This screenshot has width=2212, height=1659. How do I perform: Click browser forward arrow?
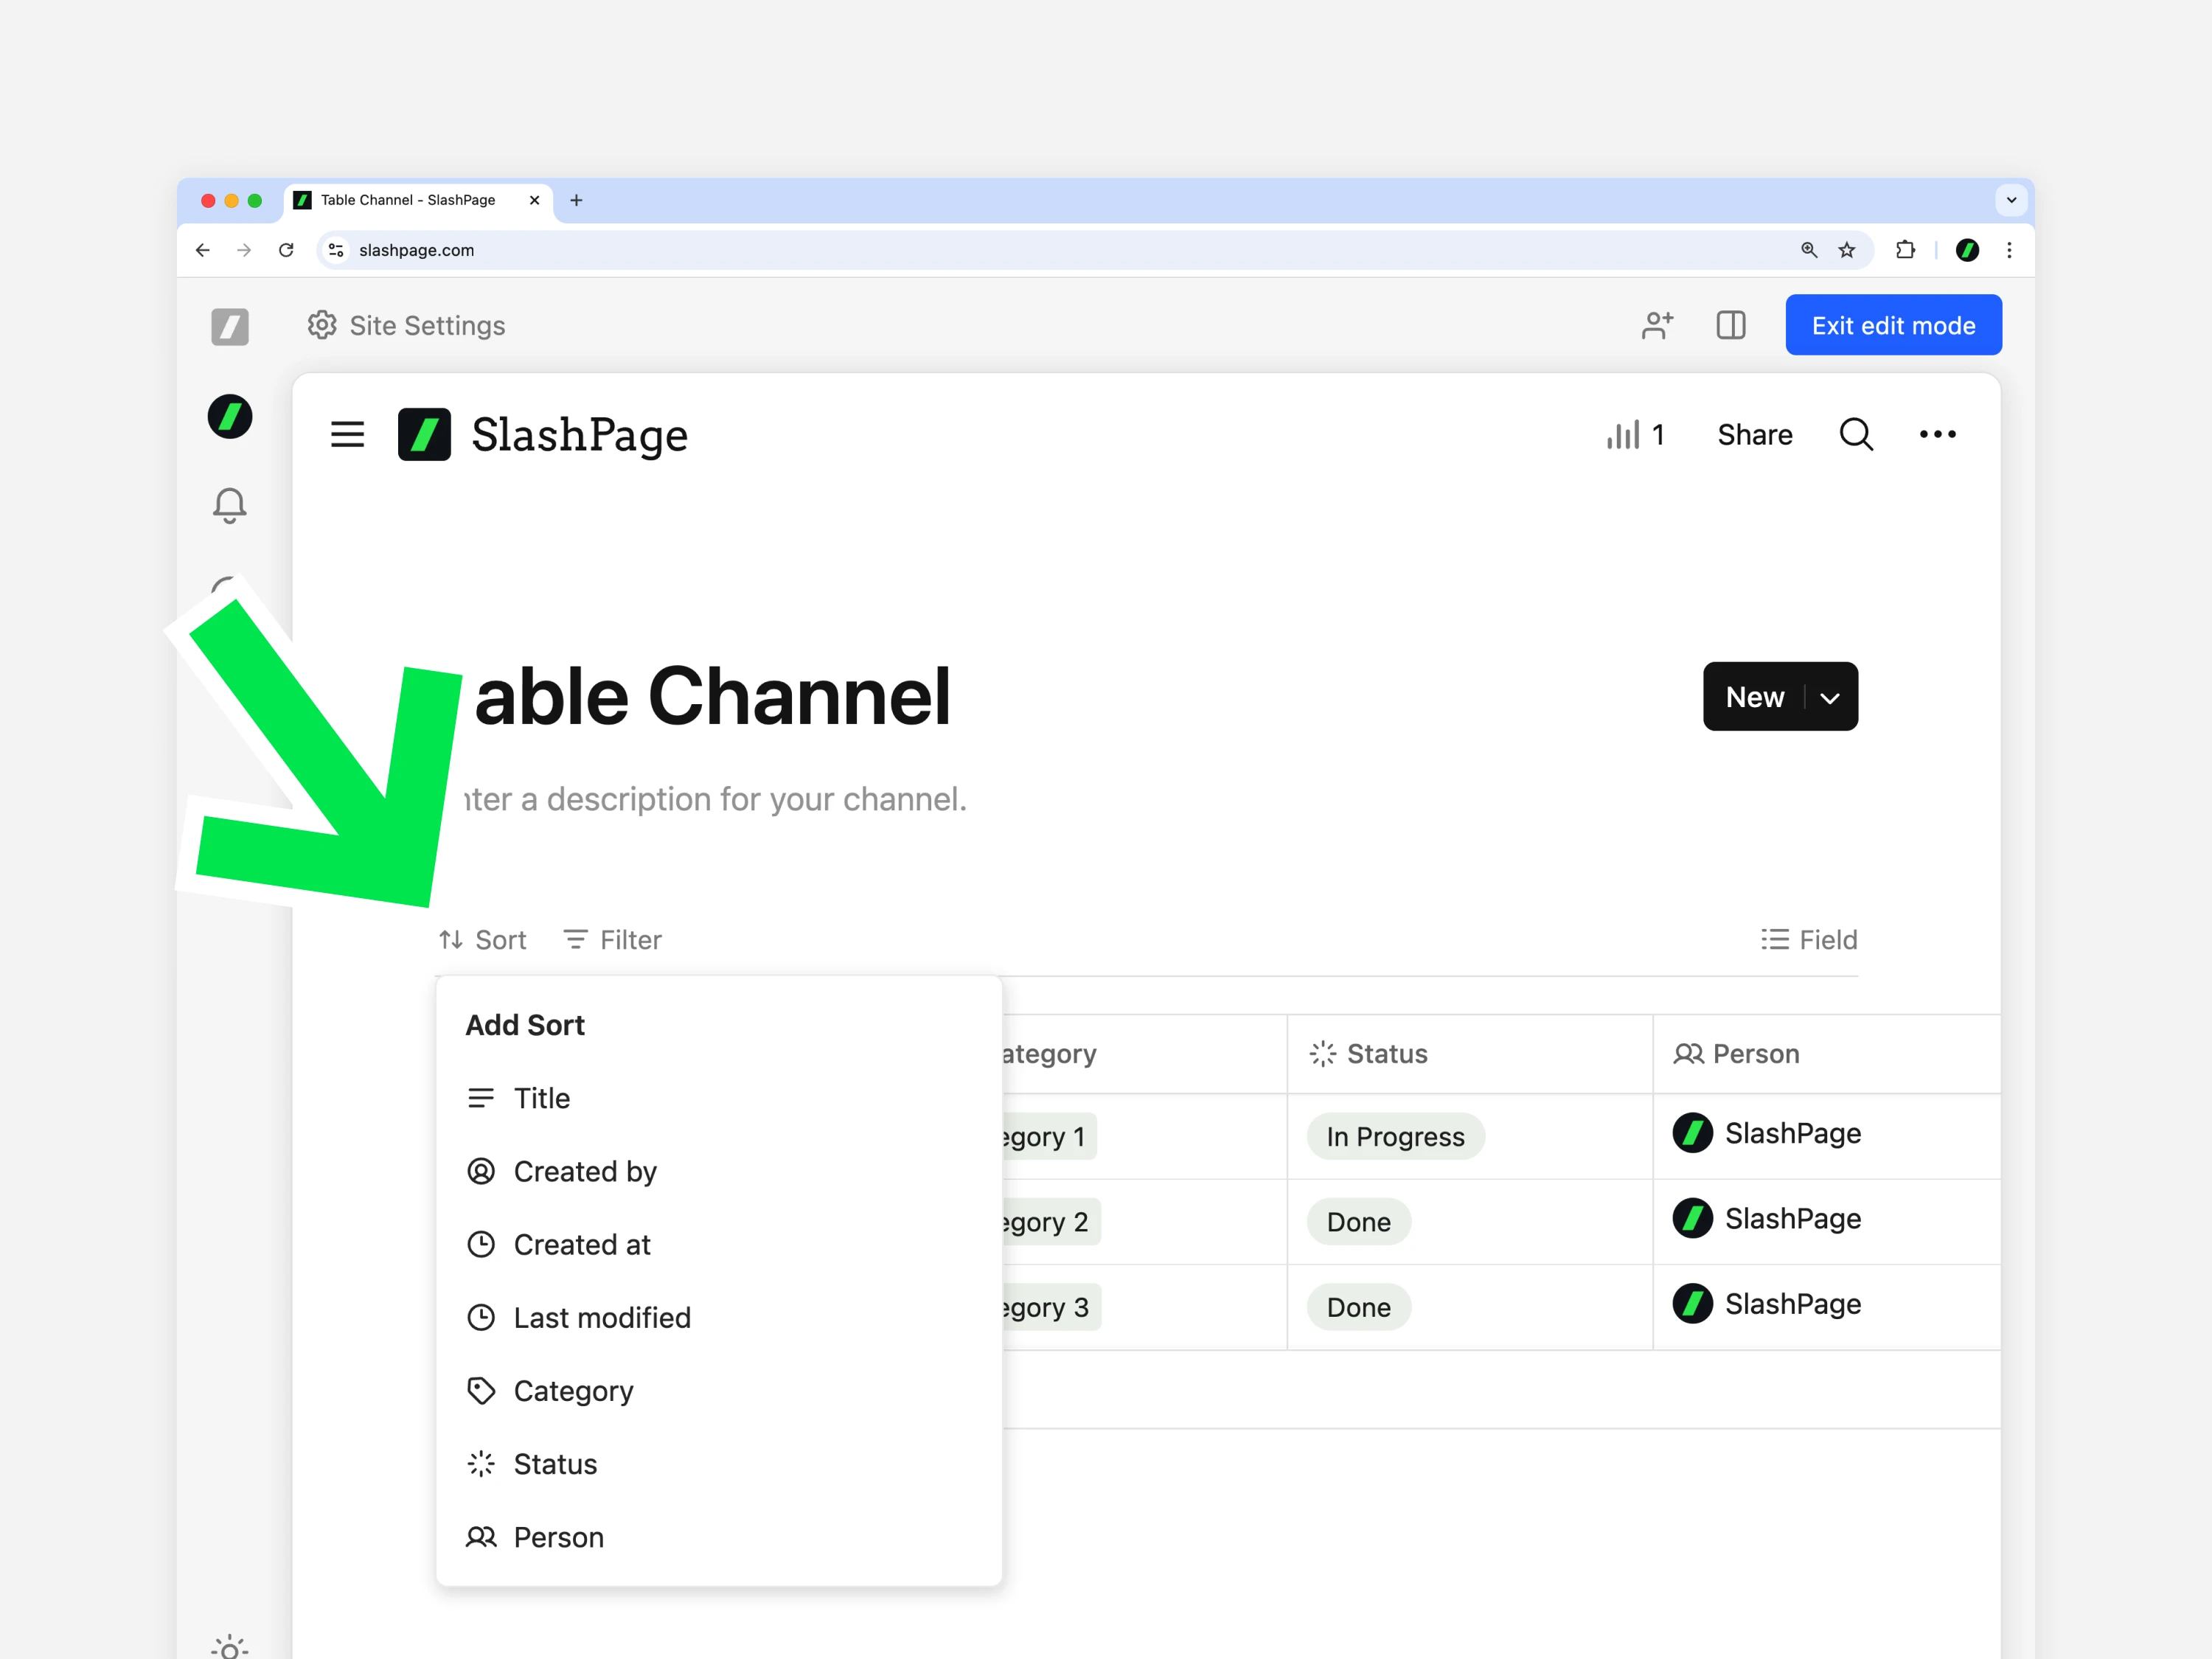pyautogui.click(x=244, y=250)
